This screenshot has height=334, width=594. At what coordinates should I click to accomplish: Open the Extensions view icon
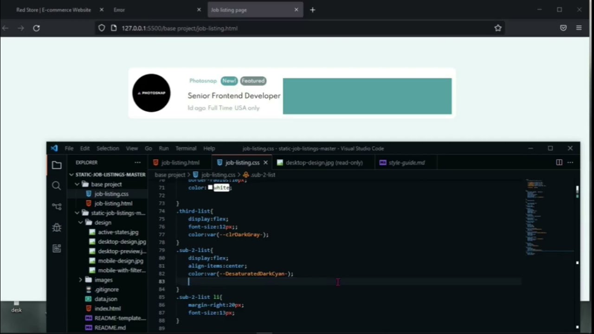57,248
